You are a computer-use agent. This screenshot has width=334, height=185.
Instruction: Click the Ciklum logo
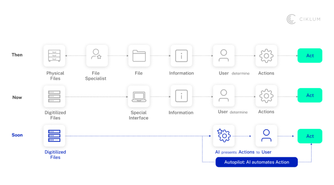point(303,19)
